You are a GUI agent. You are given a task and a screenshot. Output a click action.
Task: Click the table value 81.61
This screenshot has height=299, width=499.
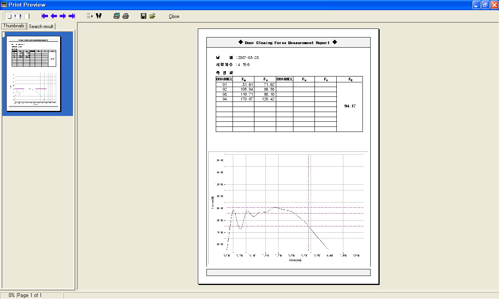coord(247,84)
